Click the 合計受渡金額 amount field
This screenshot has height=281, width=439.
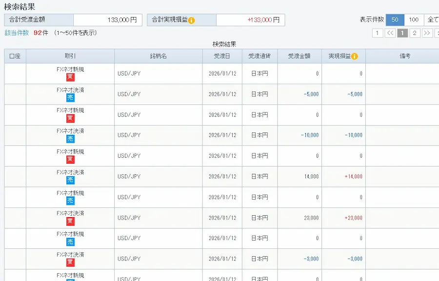[107, 20]
